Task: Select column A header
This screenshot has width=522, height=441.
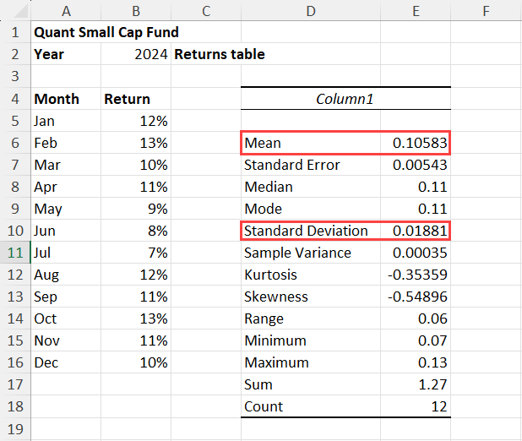Action: (x=66, y=11)
